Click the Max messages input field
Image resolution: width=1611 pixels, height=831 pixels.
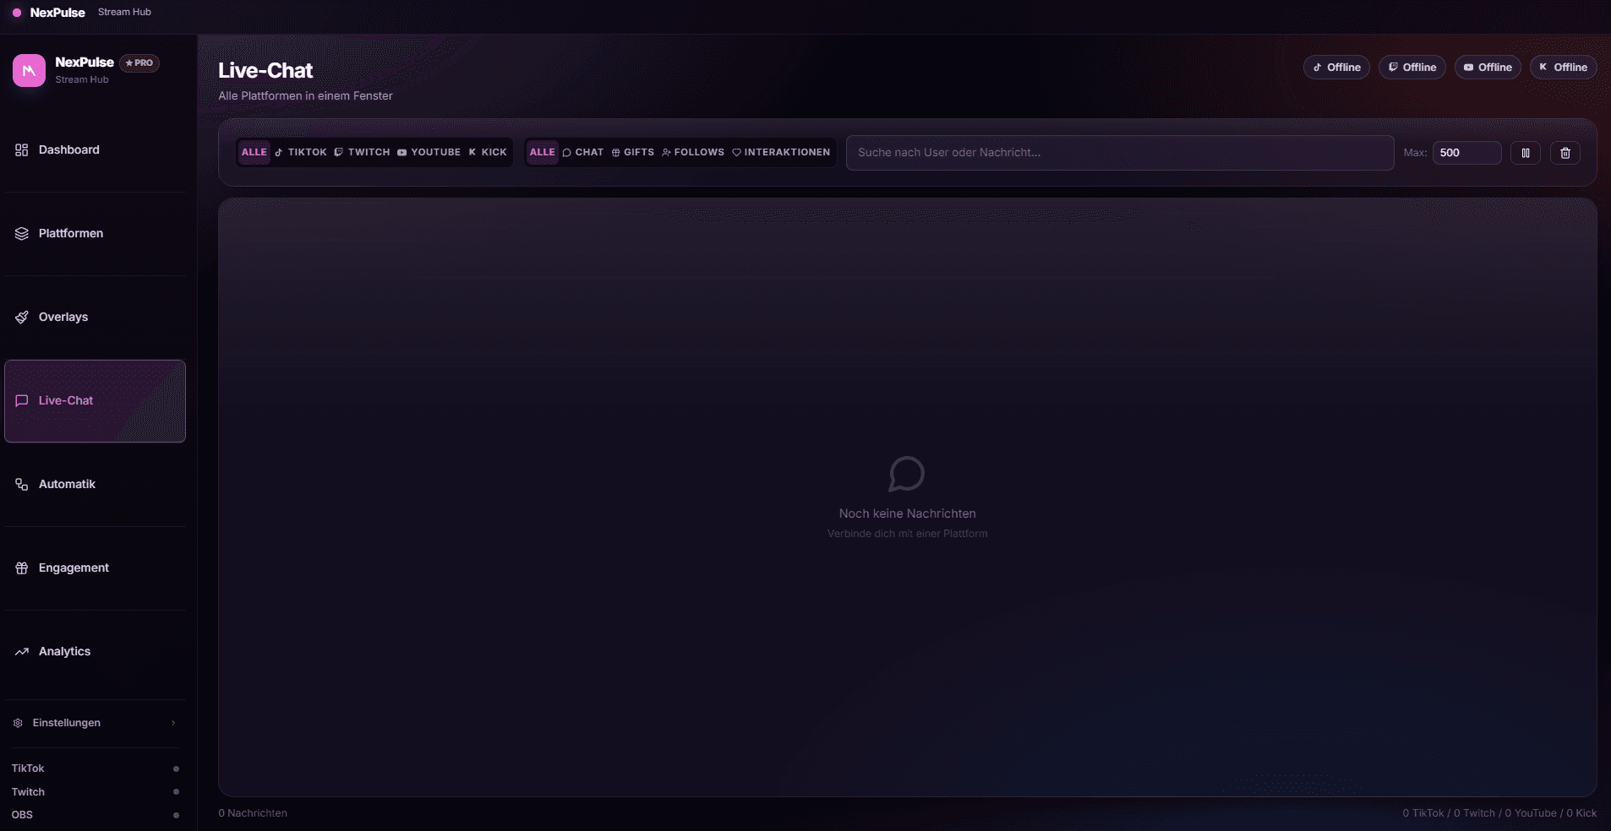pos(1466,153)
